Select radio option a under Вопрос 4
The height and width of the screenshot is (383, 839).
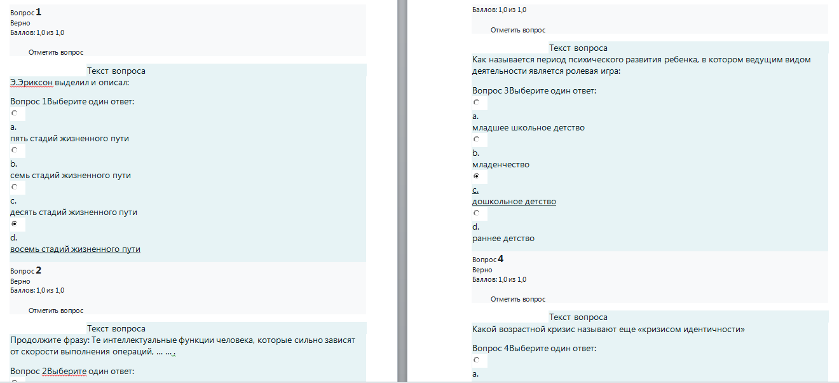(476, 361)
